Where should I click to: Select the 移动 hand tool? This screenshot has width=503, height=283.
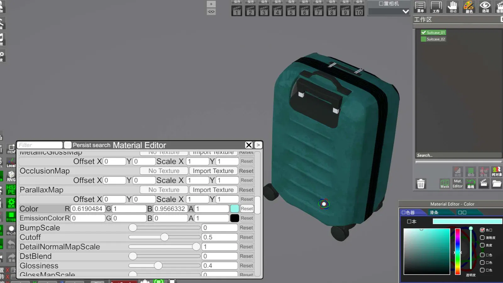pyautogui.click(x=453, y=7)
